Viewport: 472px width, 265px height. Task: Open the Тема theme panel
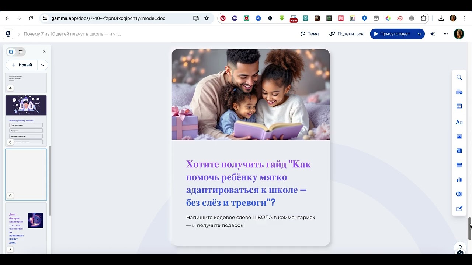click(309, 34)
